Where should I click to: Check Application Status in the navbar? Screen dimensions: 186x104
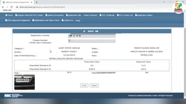click(x=144, y=15)
